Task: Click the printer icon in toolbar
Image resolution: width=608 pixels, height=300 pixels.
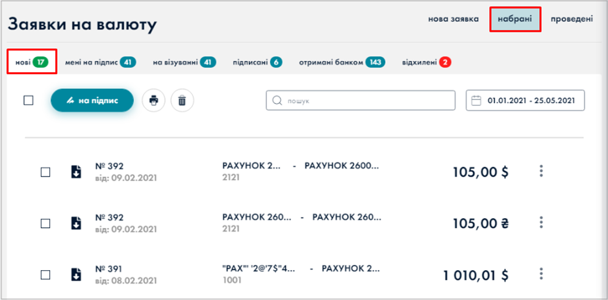Action: (153, 101)
